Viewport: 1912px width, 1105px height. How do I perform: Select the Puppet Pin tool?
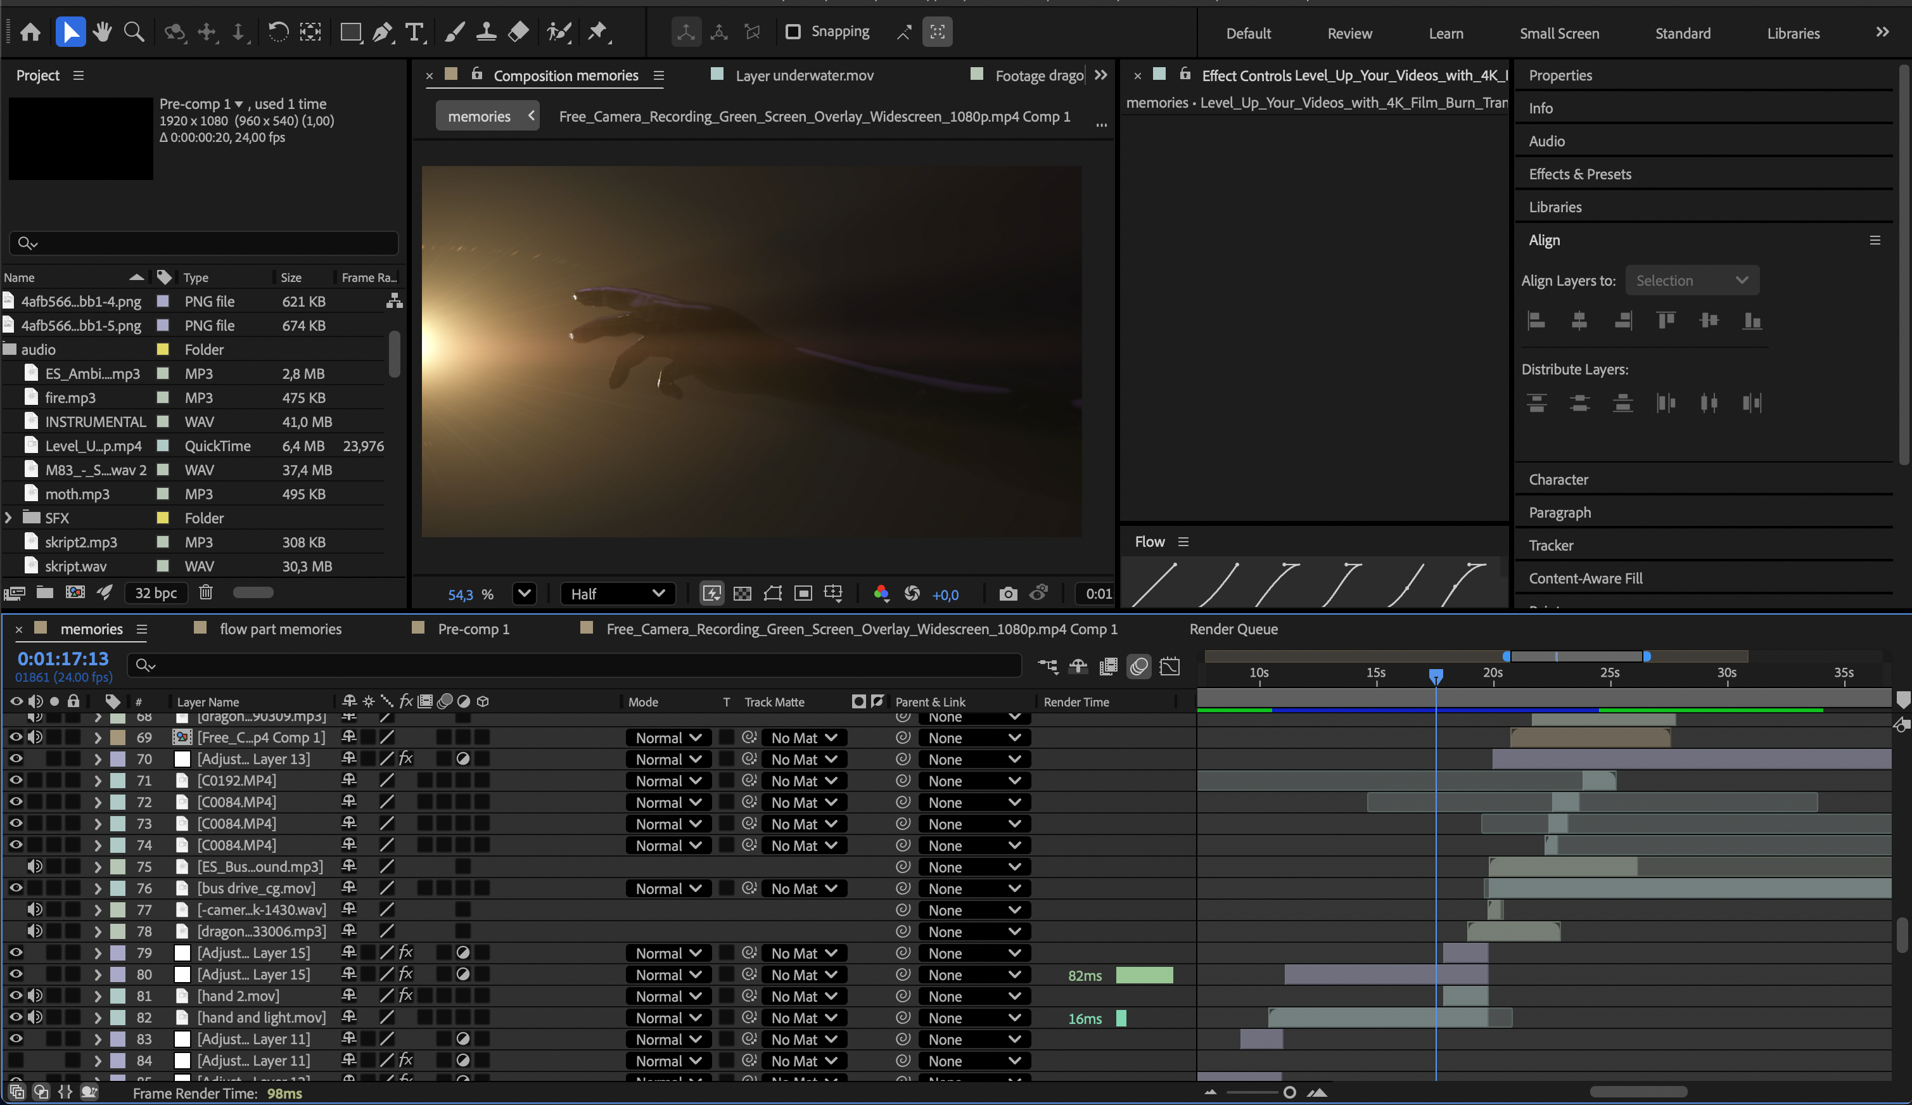pos(599,32)
